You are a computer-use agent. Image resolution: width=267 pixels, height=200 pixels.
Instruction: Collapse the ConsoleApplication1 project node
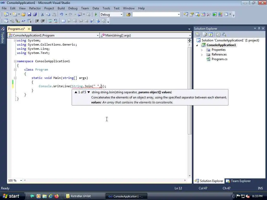point(197,45)
